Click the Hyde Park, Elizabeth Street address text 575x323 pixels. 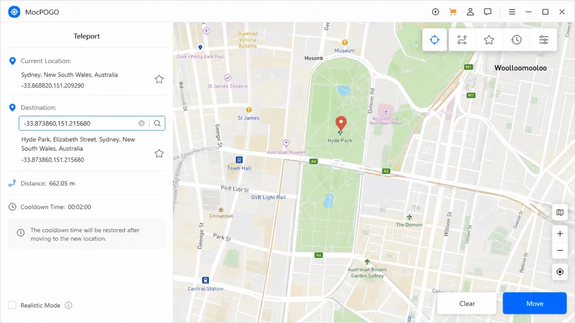(x=78, y=144)
